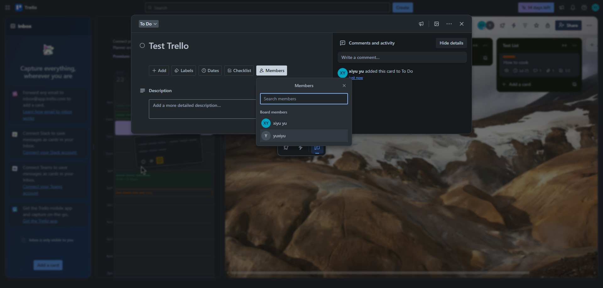Open the help question mark icon

[x=584, y=8]
